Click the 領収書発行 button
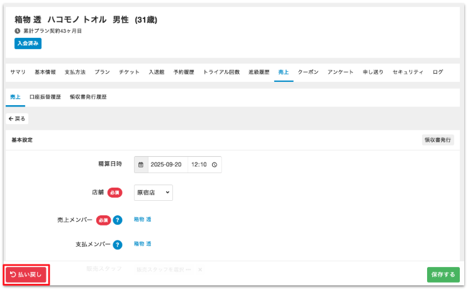Viewport: 468px width, 289px height. tap(437, 140)
